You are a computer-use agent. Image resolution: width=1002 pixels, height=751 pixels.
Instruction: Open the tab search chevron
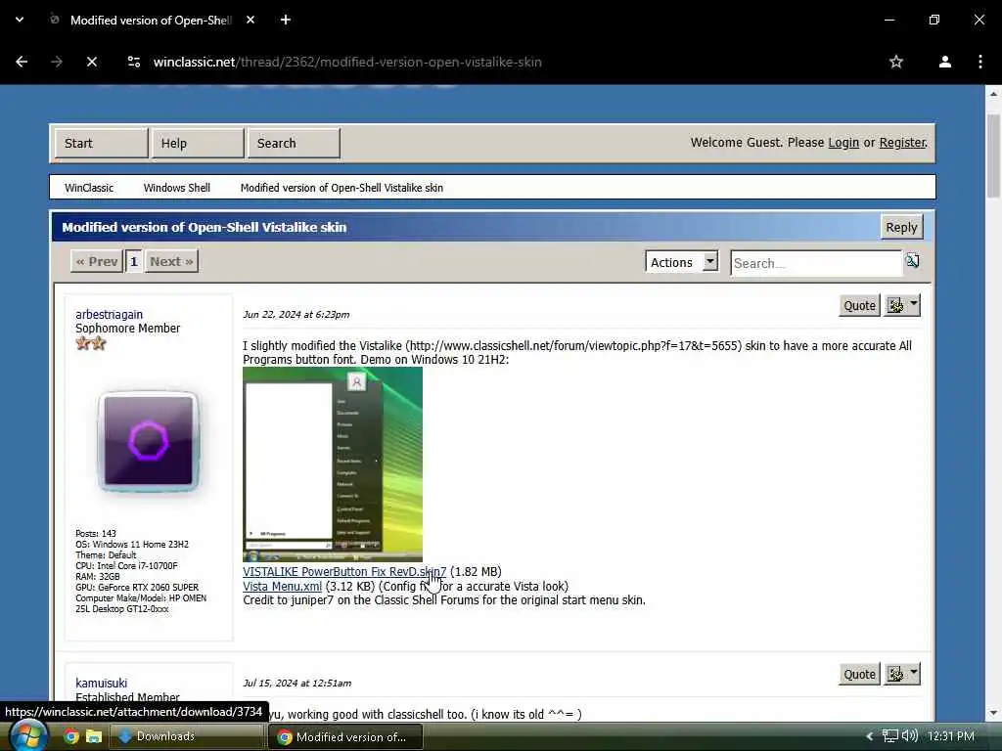tap(20, 20)
